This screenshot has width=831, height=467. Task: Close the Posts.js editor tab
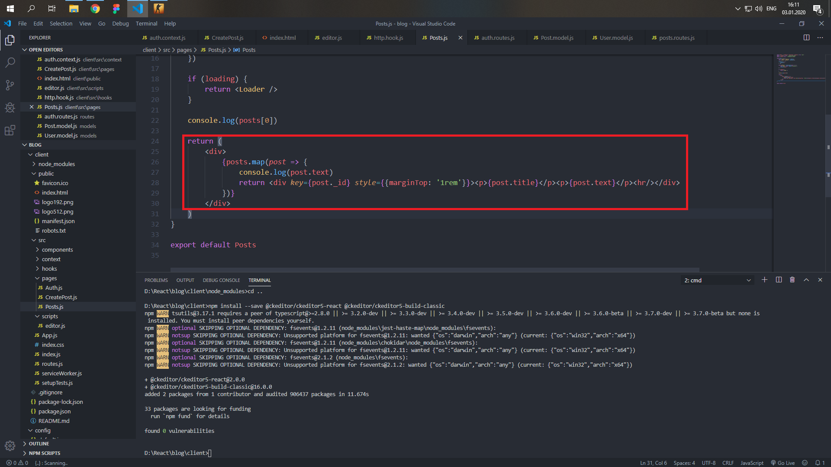[x=460, y=38]
